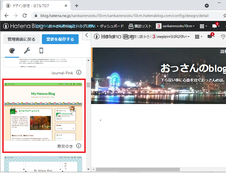Reload the browser page
Viewport: 226px width, 173px height.
point(25,16)
